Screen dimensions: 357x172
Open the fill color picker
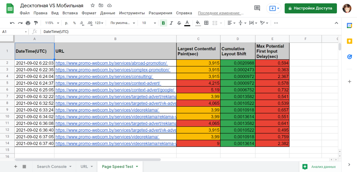(198, 23)
